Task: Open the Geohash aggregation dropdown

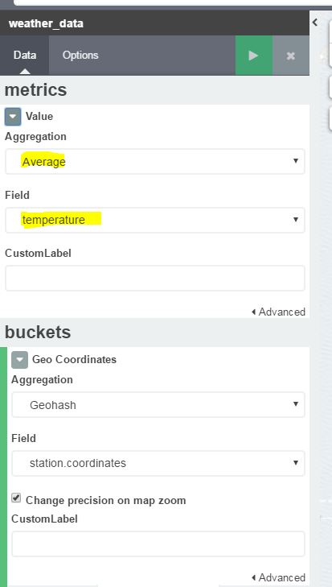Action: click(158, 405)
